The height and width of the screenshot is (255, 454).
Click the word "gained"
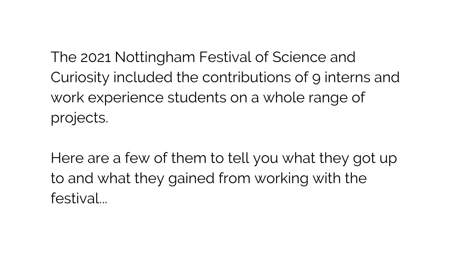191,178
